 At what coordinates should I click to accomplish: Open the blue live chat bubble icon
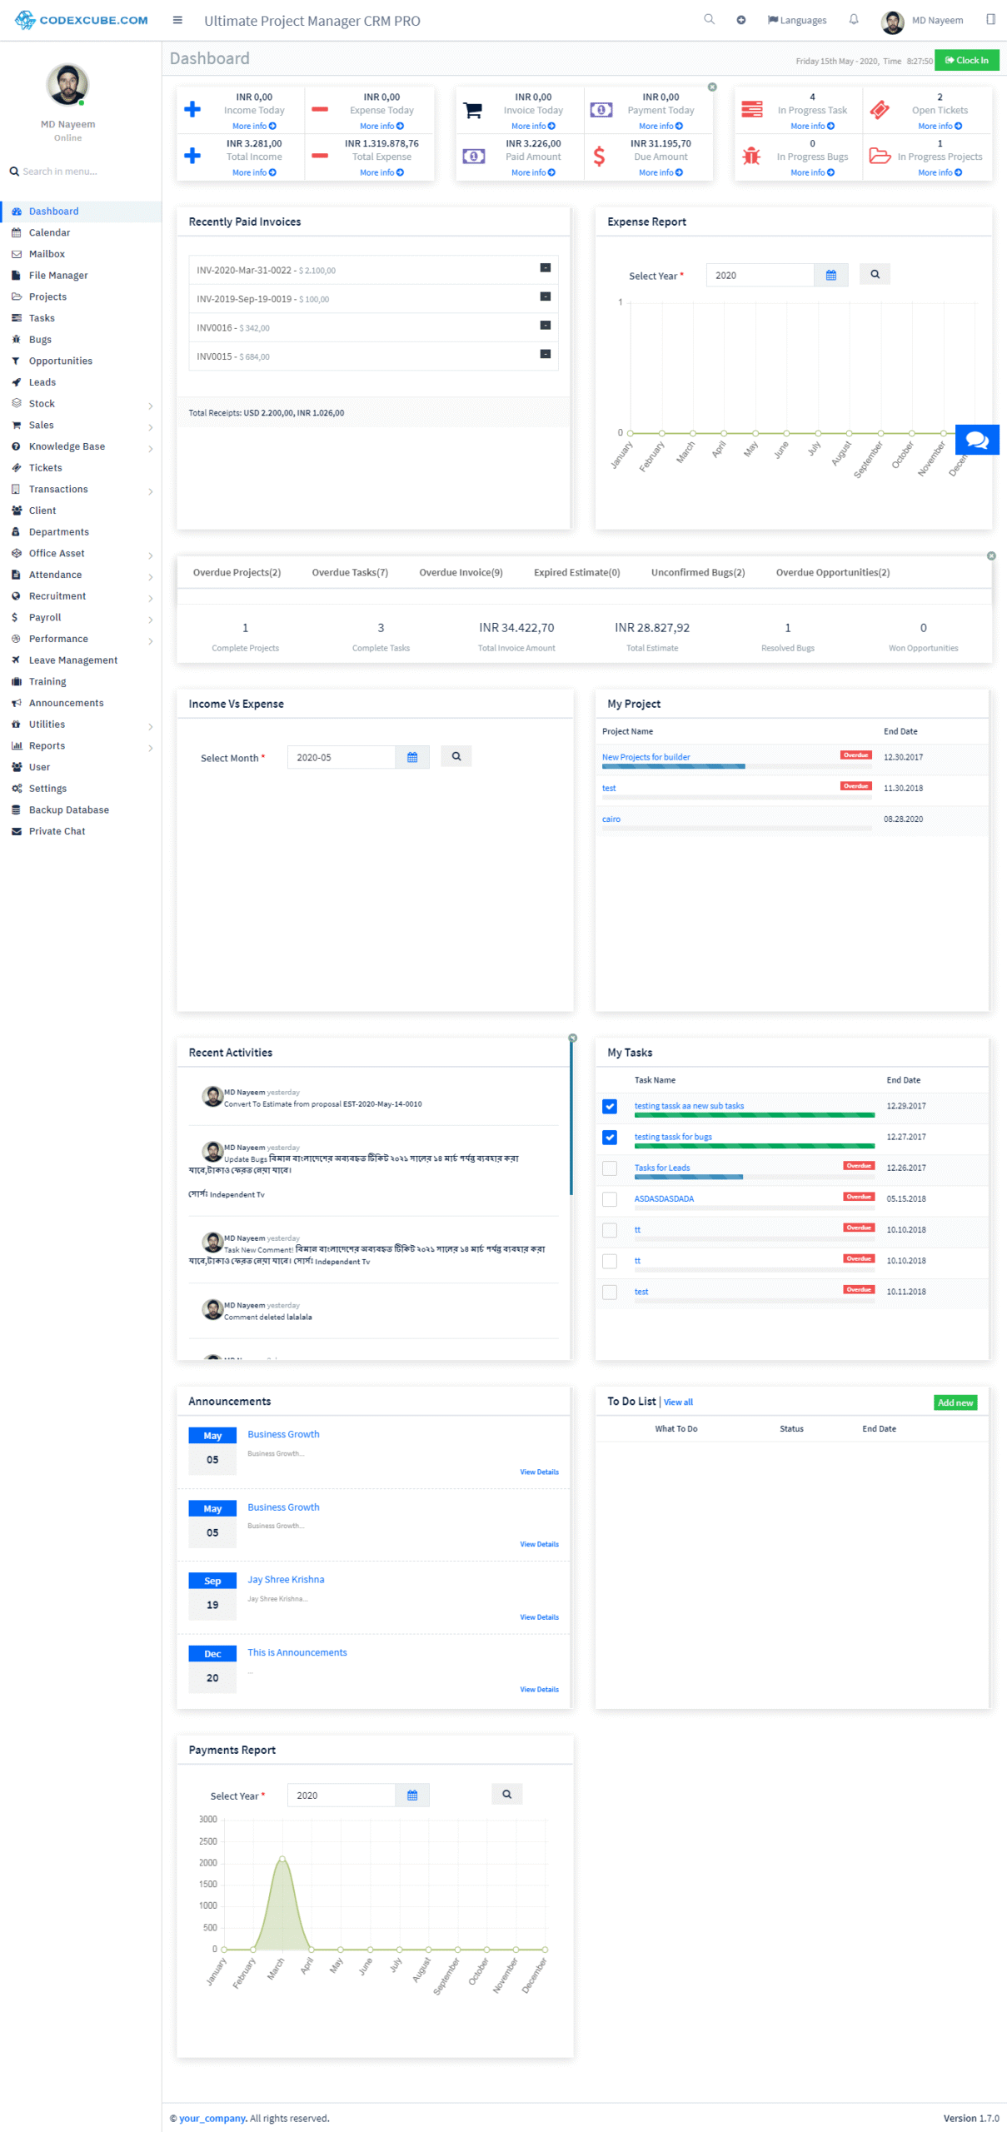(976, 440)
